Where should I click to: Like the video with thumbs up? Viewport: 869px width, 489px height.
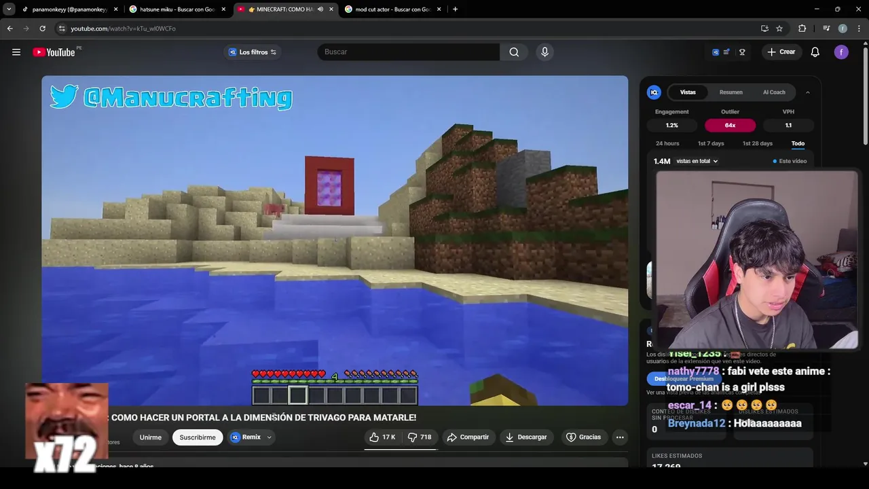(382, 437)
